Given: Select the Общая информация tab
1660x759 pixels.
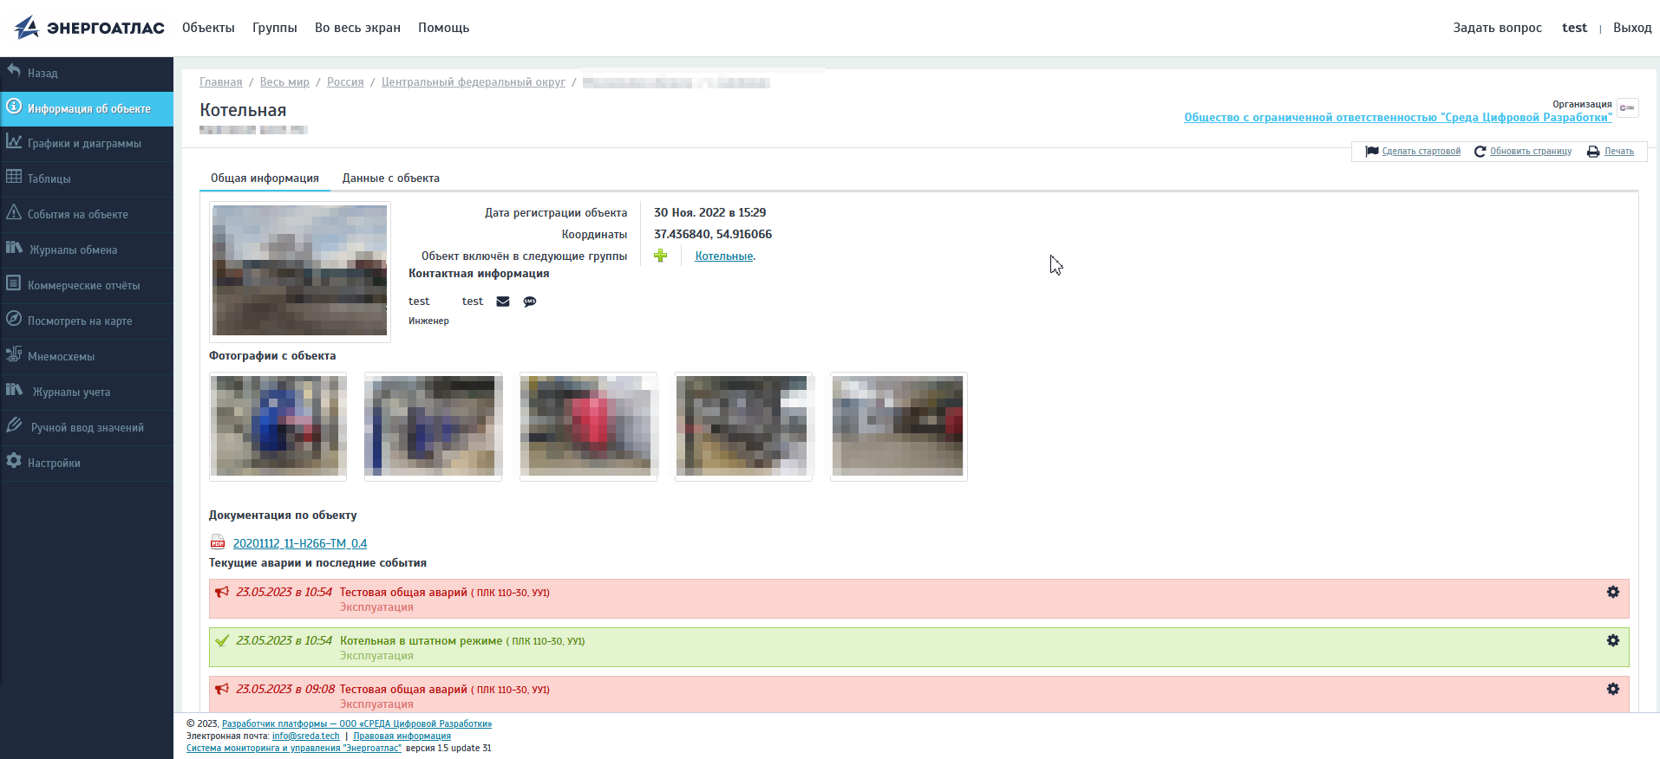Looking at the screenshot, I should [x=265, y=178].
